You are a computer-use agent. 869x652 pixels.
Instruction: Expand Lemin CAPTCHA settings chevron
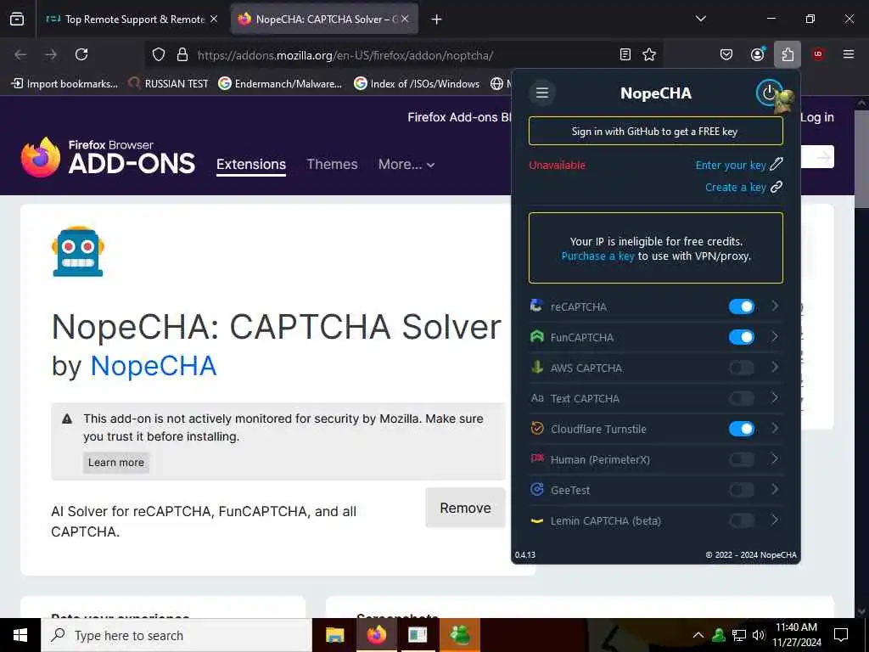click(x=775, y=520)
